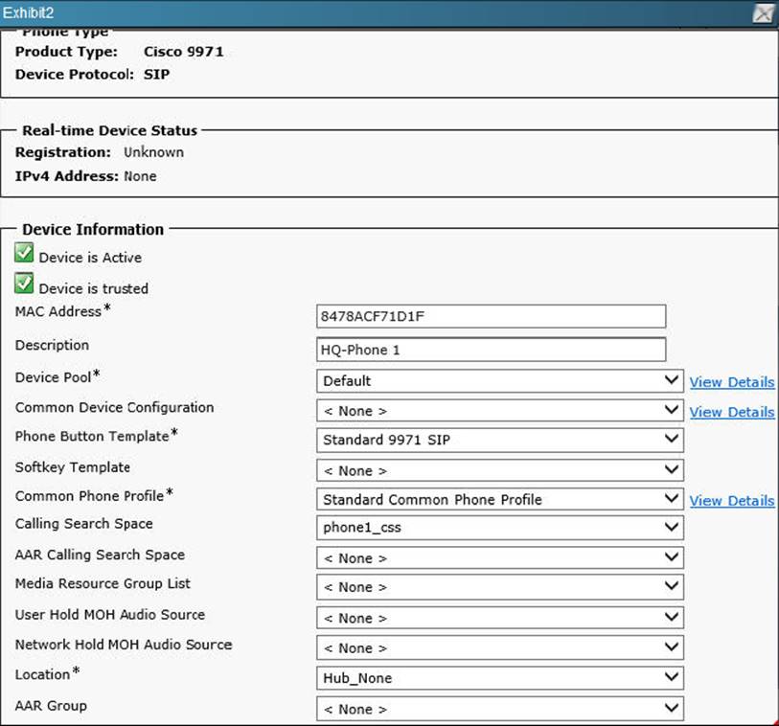The height and width of the screenshot is (726, 779).
Task: Open the Common Phone Profile dropdown
Action: click(x=499, y=499)
